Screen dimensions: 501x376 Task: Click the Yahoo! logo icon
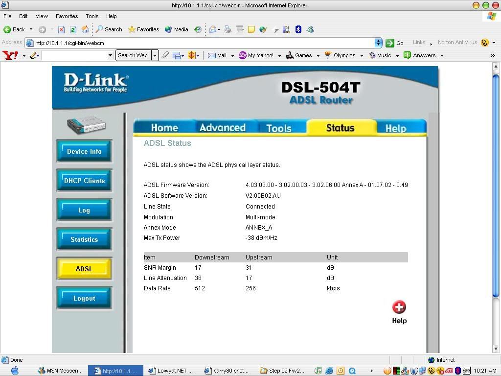coord(10,55)
